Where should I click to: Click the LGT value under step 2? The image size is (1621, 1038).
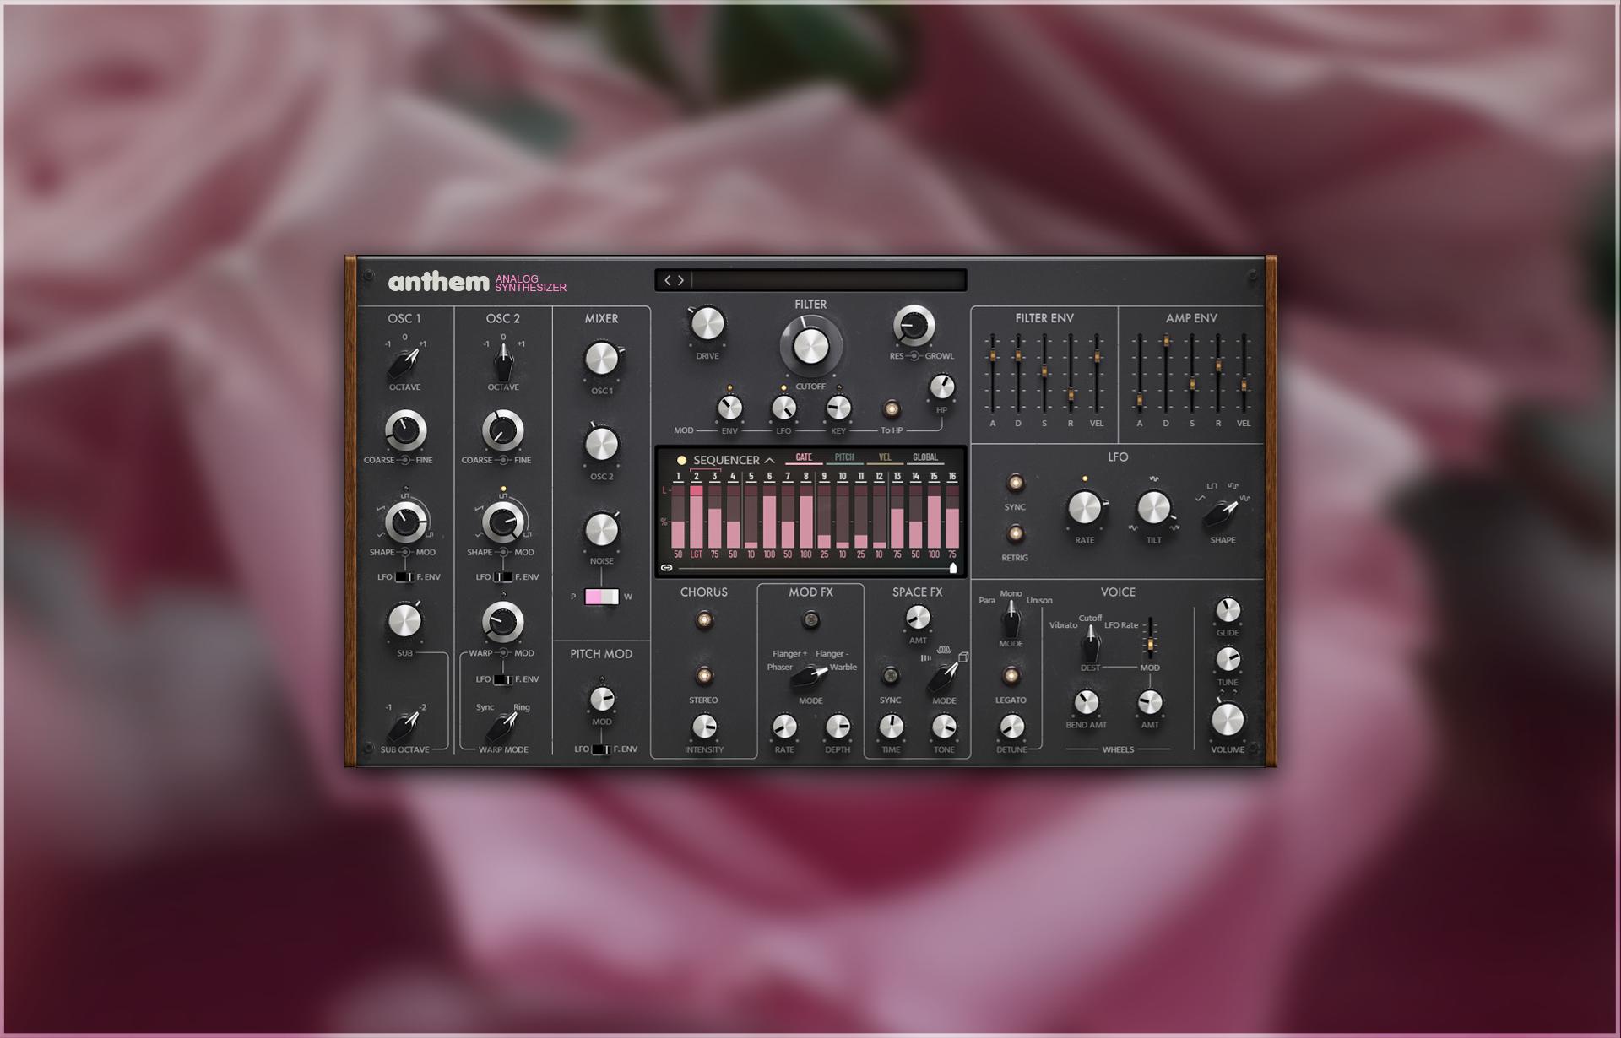pos(697,554)
